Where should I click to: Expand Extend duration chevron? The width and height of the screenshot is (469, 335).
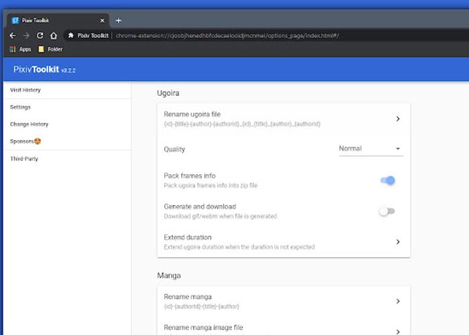pos(398,242)
